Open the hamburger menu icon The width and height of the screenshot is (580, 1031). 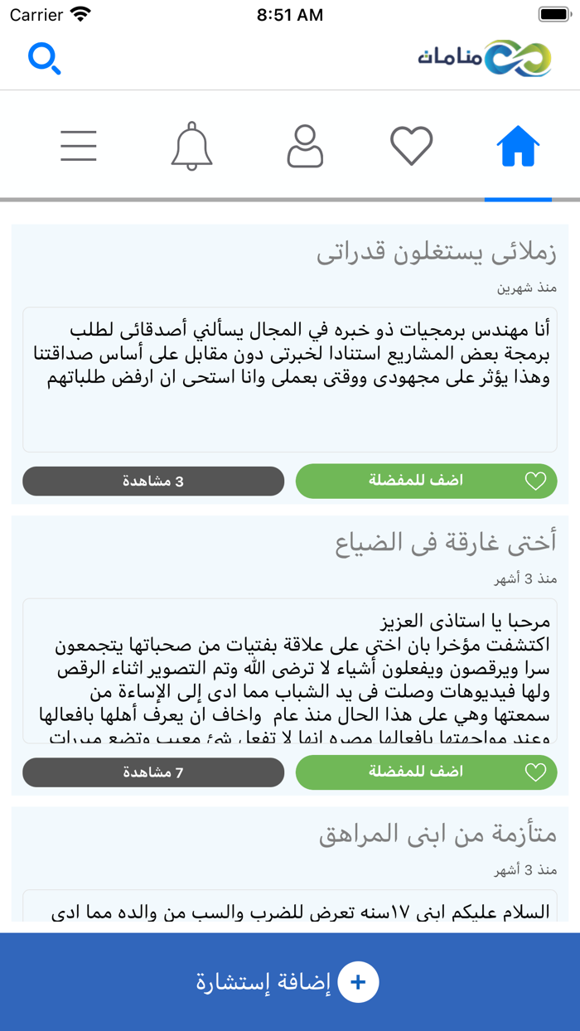[78, 145]
